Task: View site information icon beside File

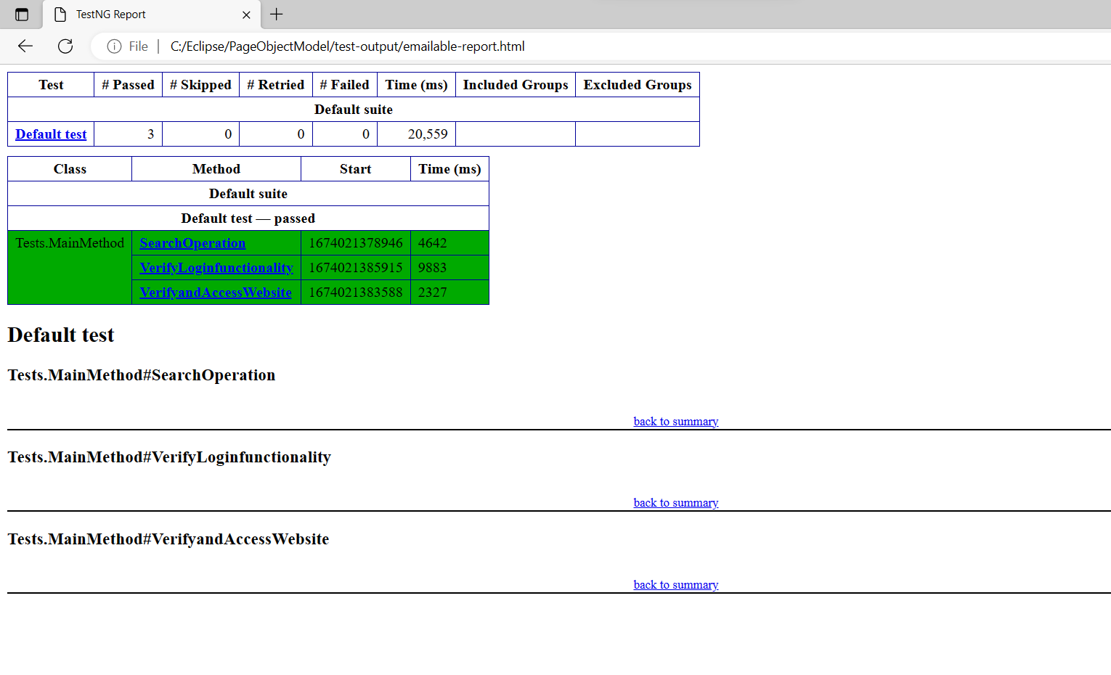Action: click(114, 46)
